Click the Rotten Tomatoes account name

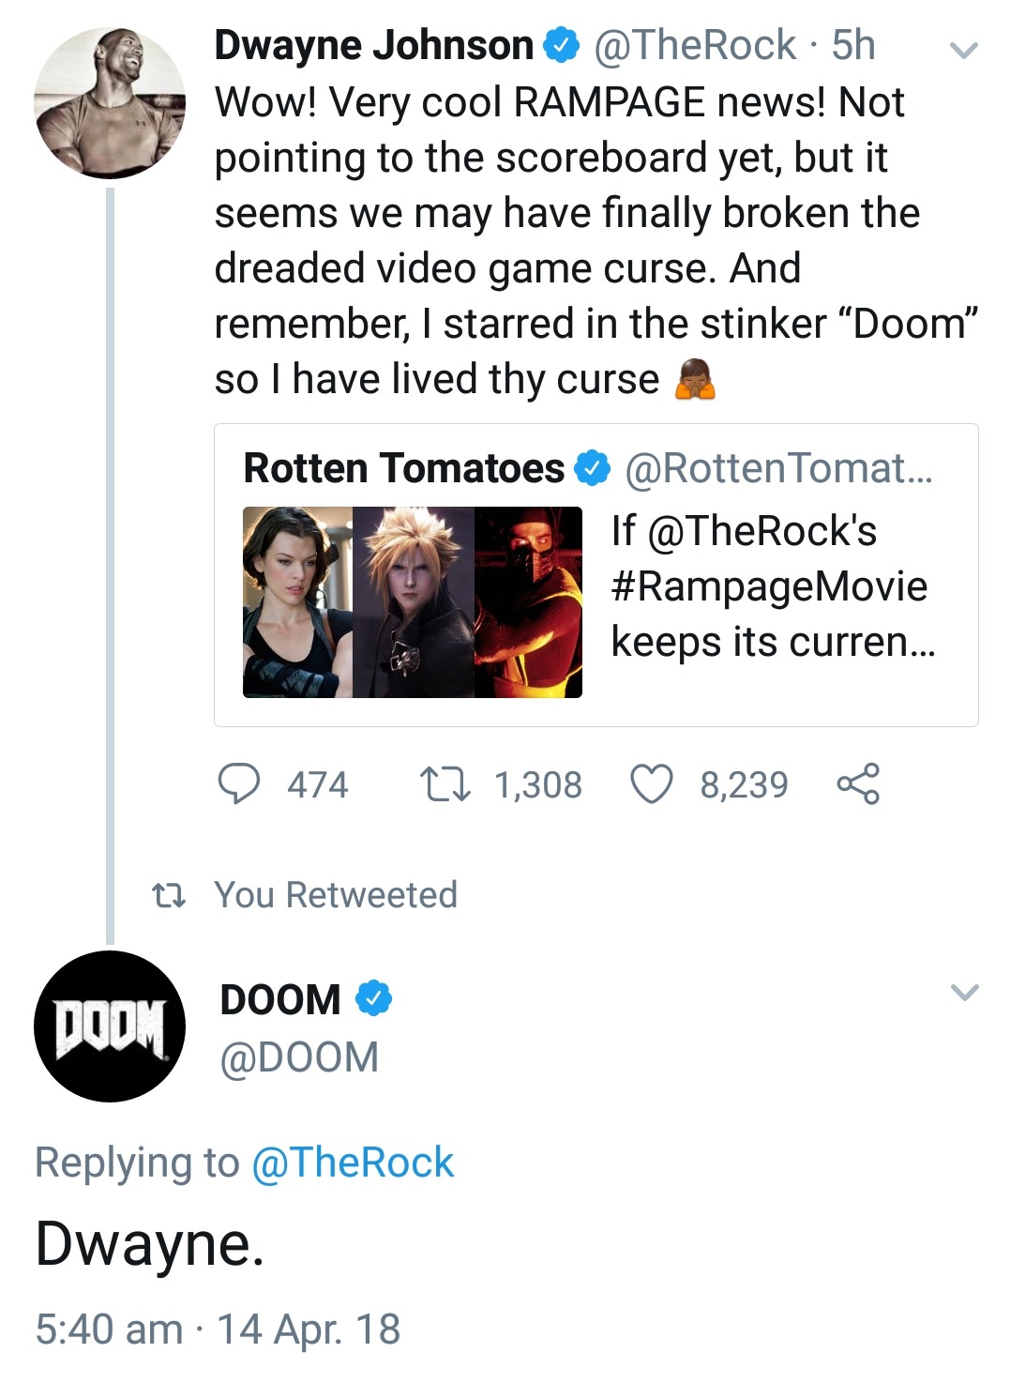(x=404, y=467)
